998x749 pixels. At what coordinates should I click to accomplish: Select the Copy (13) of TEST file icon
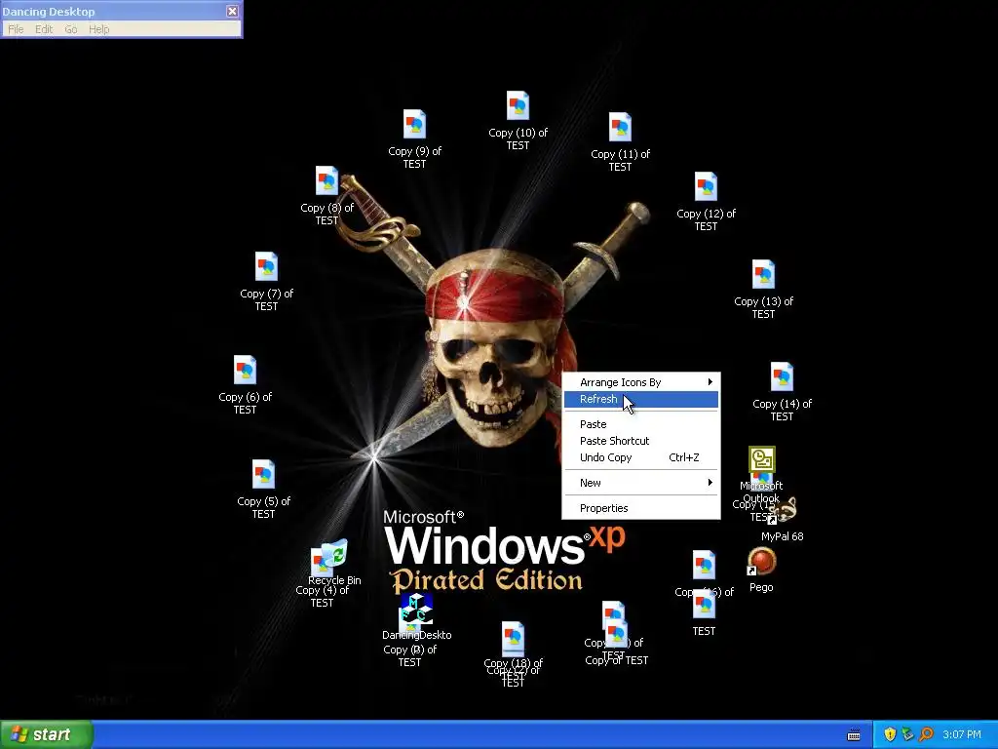pos(763,274)
